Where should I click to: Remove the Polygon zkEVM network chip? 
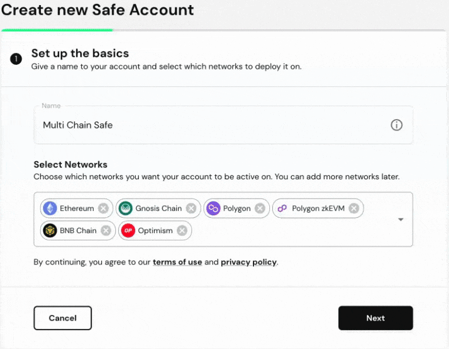pos(354,208)
